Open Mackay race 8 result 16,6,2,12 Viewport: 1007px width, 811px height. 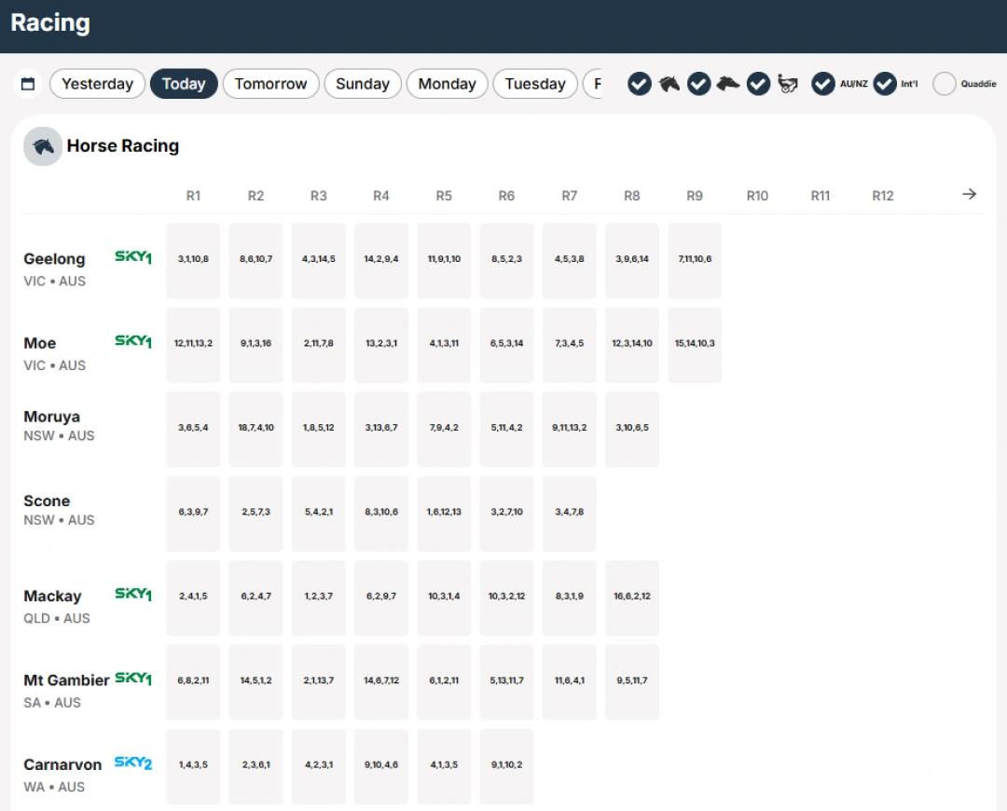632,598
